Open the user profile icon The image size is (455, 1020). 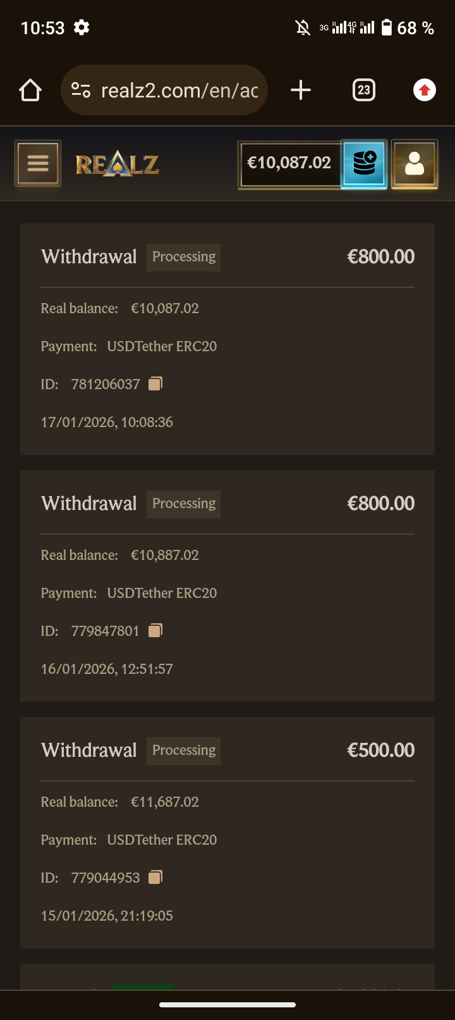pyautogui.click(x=415, y=163)
